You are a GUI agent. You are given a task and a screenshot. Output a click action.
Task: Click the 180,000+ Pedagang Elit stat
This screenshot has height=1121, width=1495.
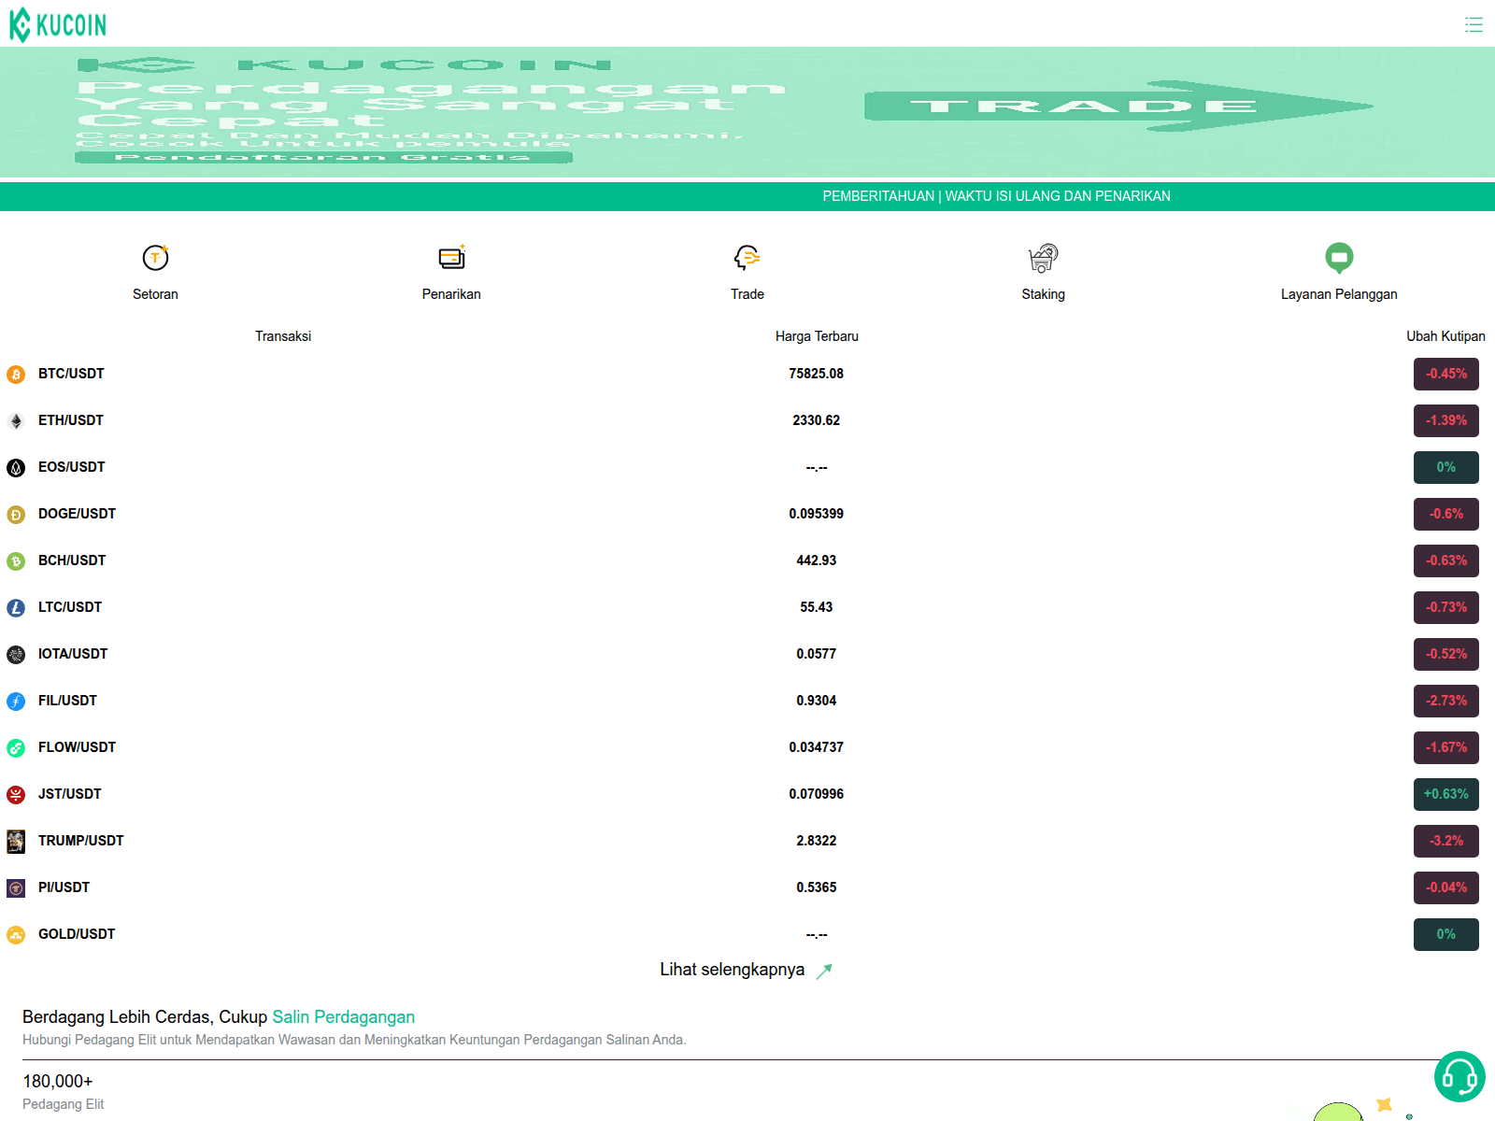coord(64,1091)
